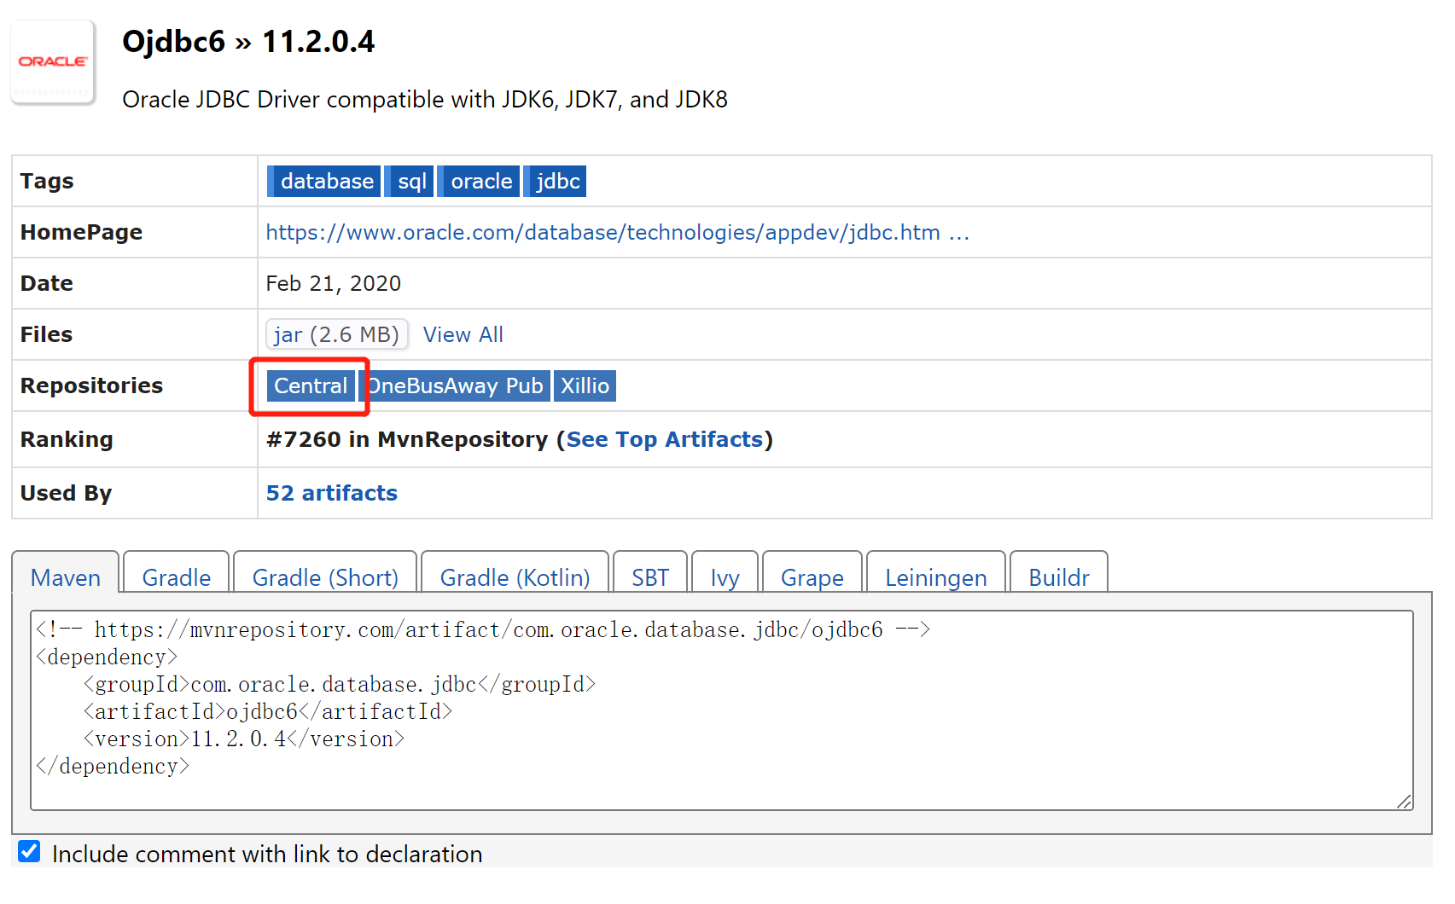Click the Tags row label
This screenshot has width=1455, height=904.
pos(47,181)
